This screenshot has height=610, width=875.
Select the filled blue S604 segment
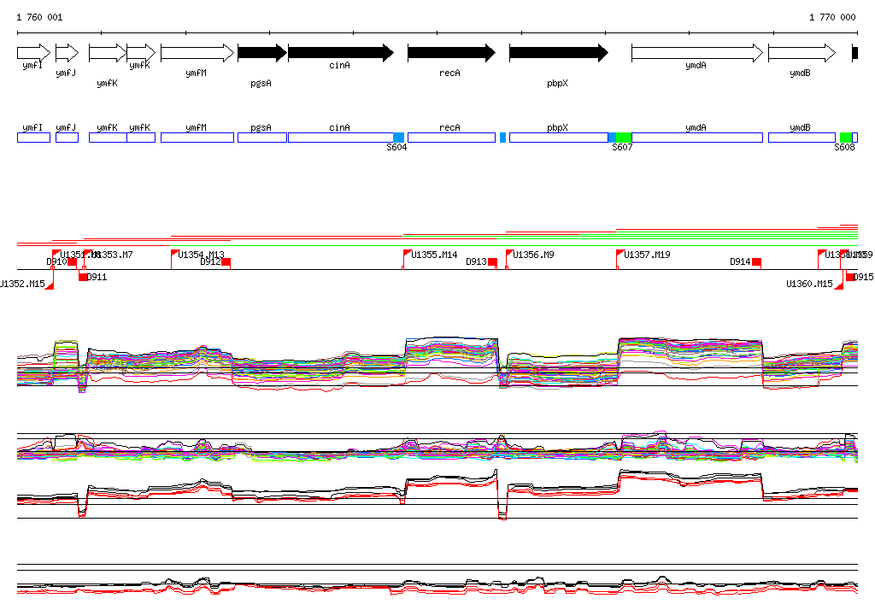398,138
